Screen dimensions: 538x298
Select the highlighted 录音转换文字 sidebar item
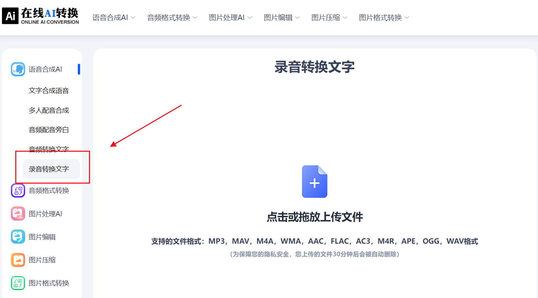[49, 169]
